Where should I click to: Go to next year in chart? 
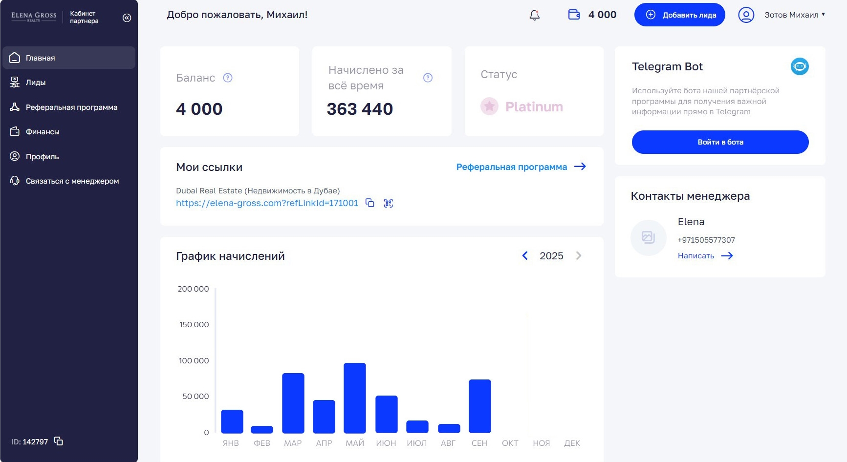[x=579, y=256]
